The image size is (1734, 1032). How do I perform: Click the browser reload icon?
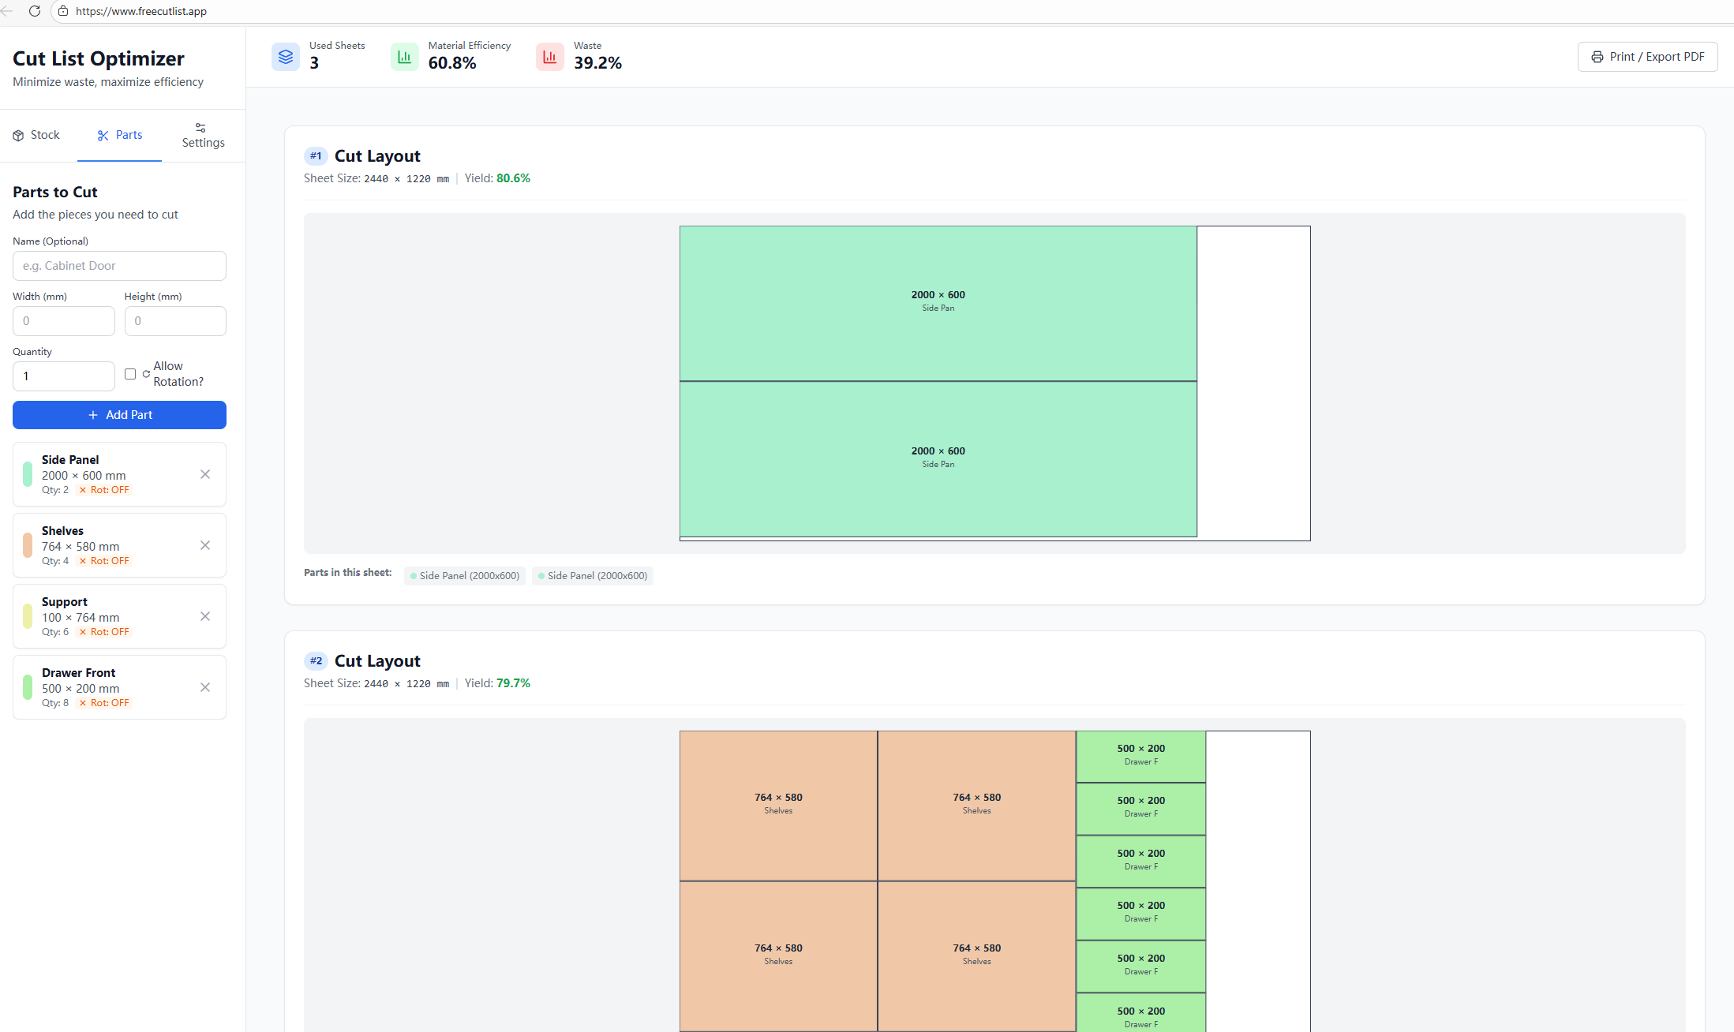[x=34, y=11]
